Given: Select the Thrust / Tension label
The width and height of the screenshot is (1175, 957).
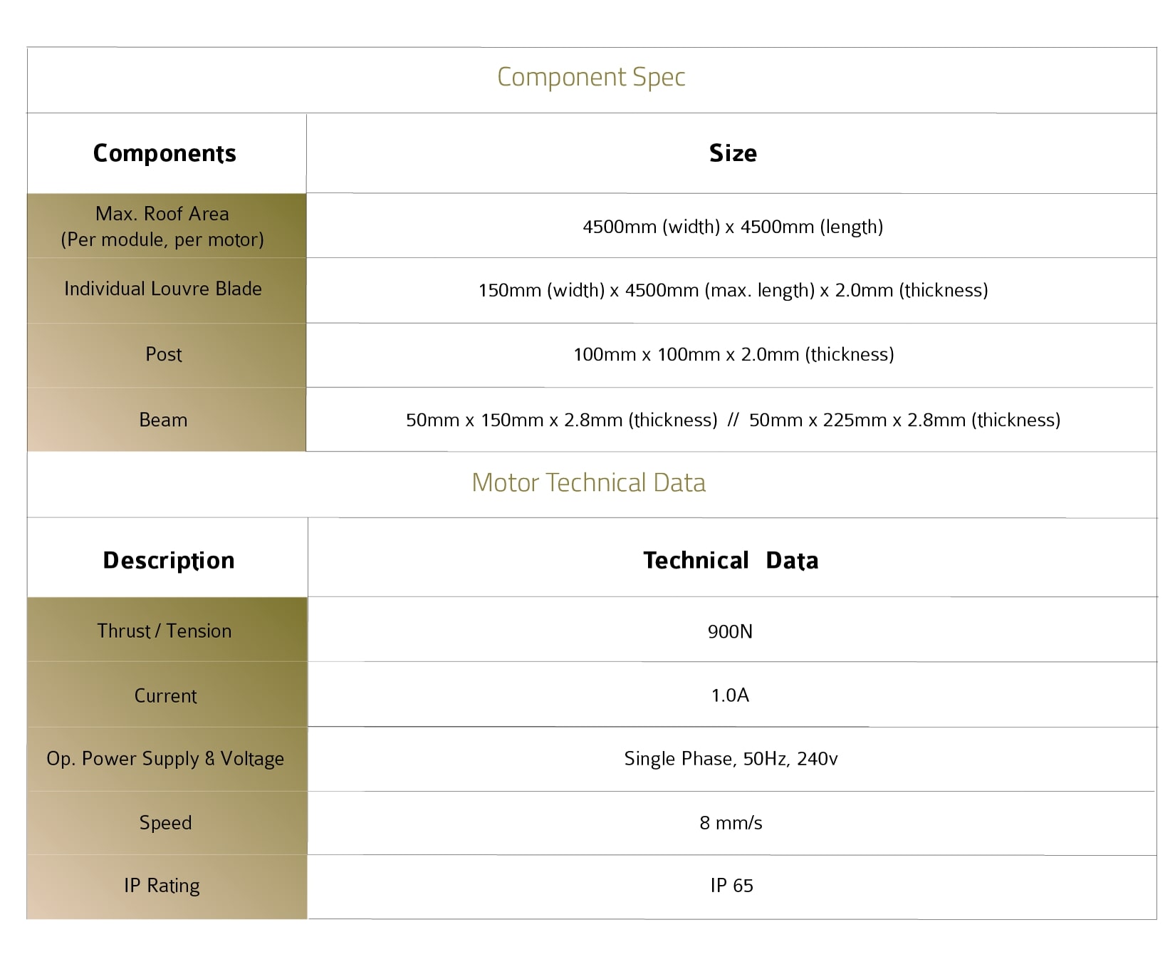Looking at the screenshot, I should click(164, 631).
